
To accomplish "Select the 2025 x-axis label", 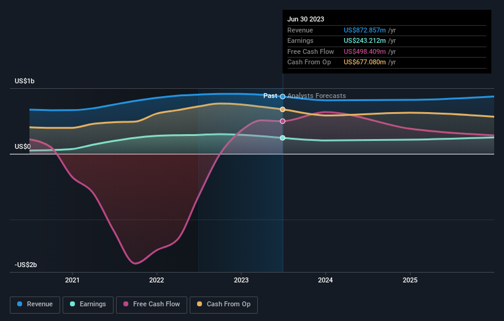I will coord(410,280).
